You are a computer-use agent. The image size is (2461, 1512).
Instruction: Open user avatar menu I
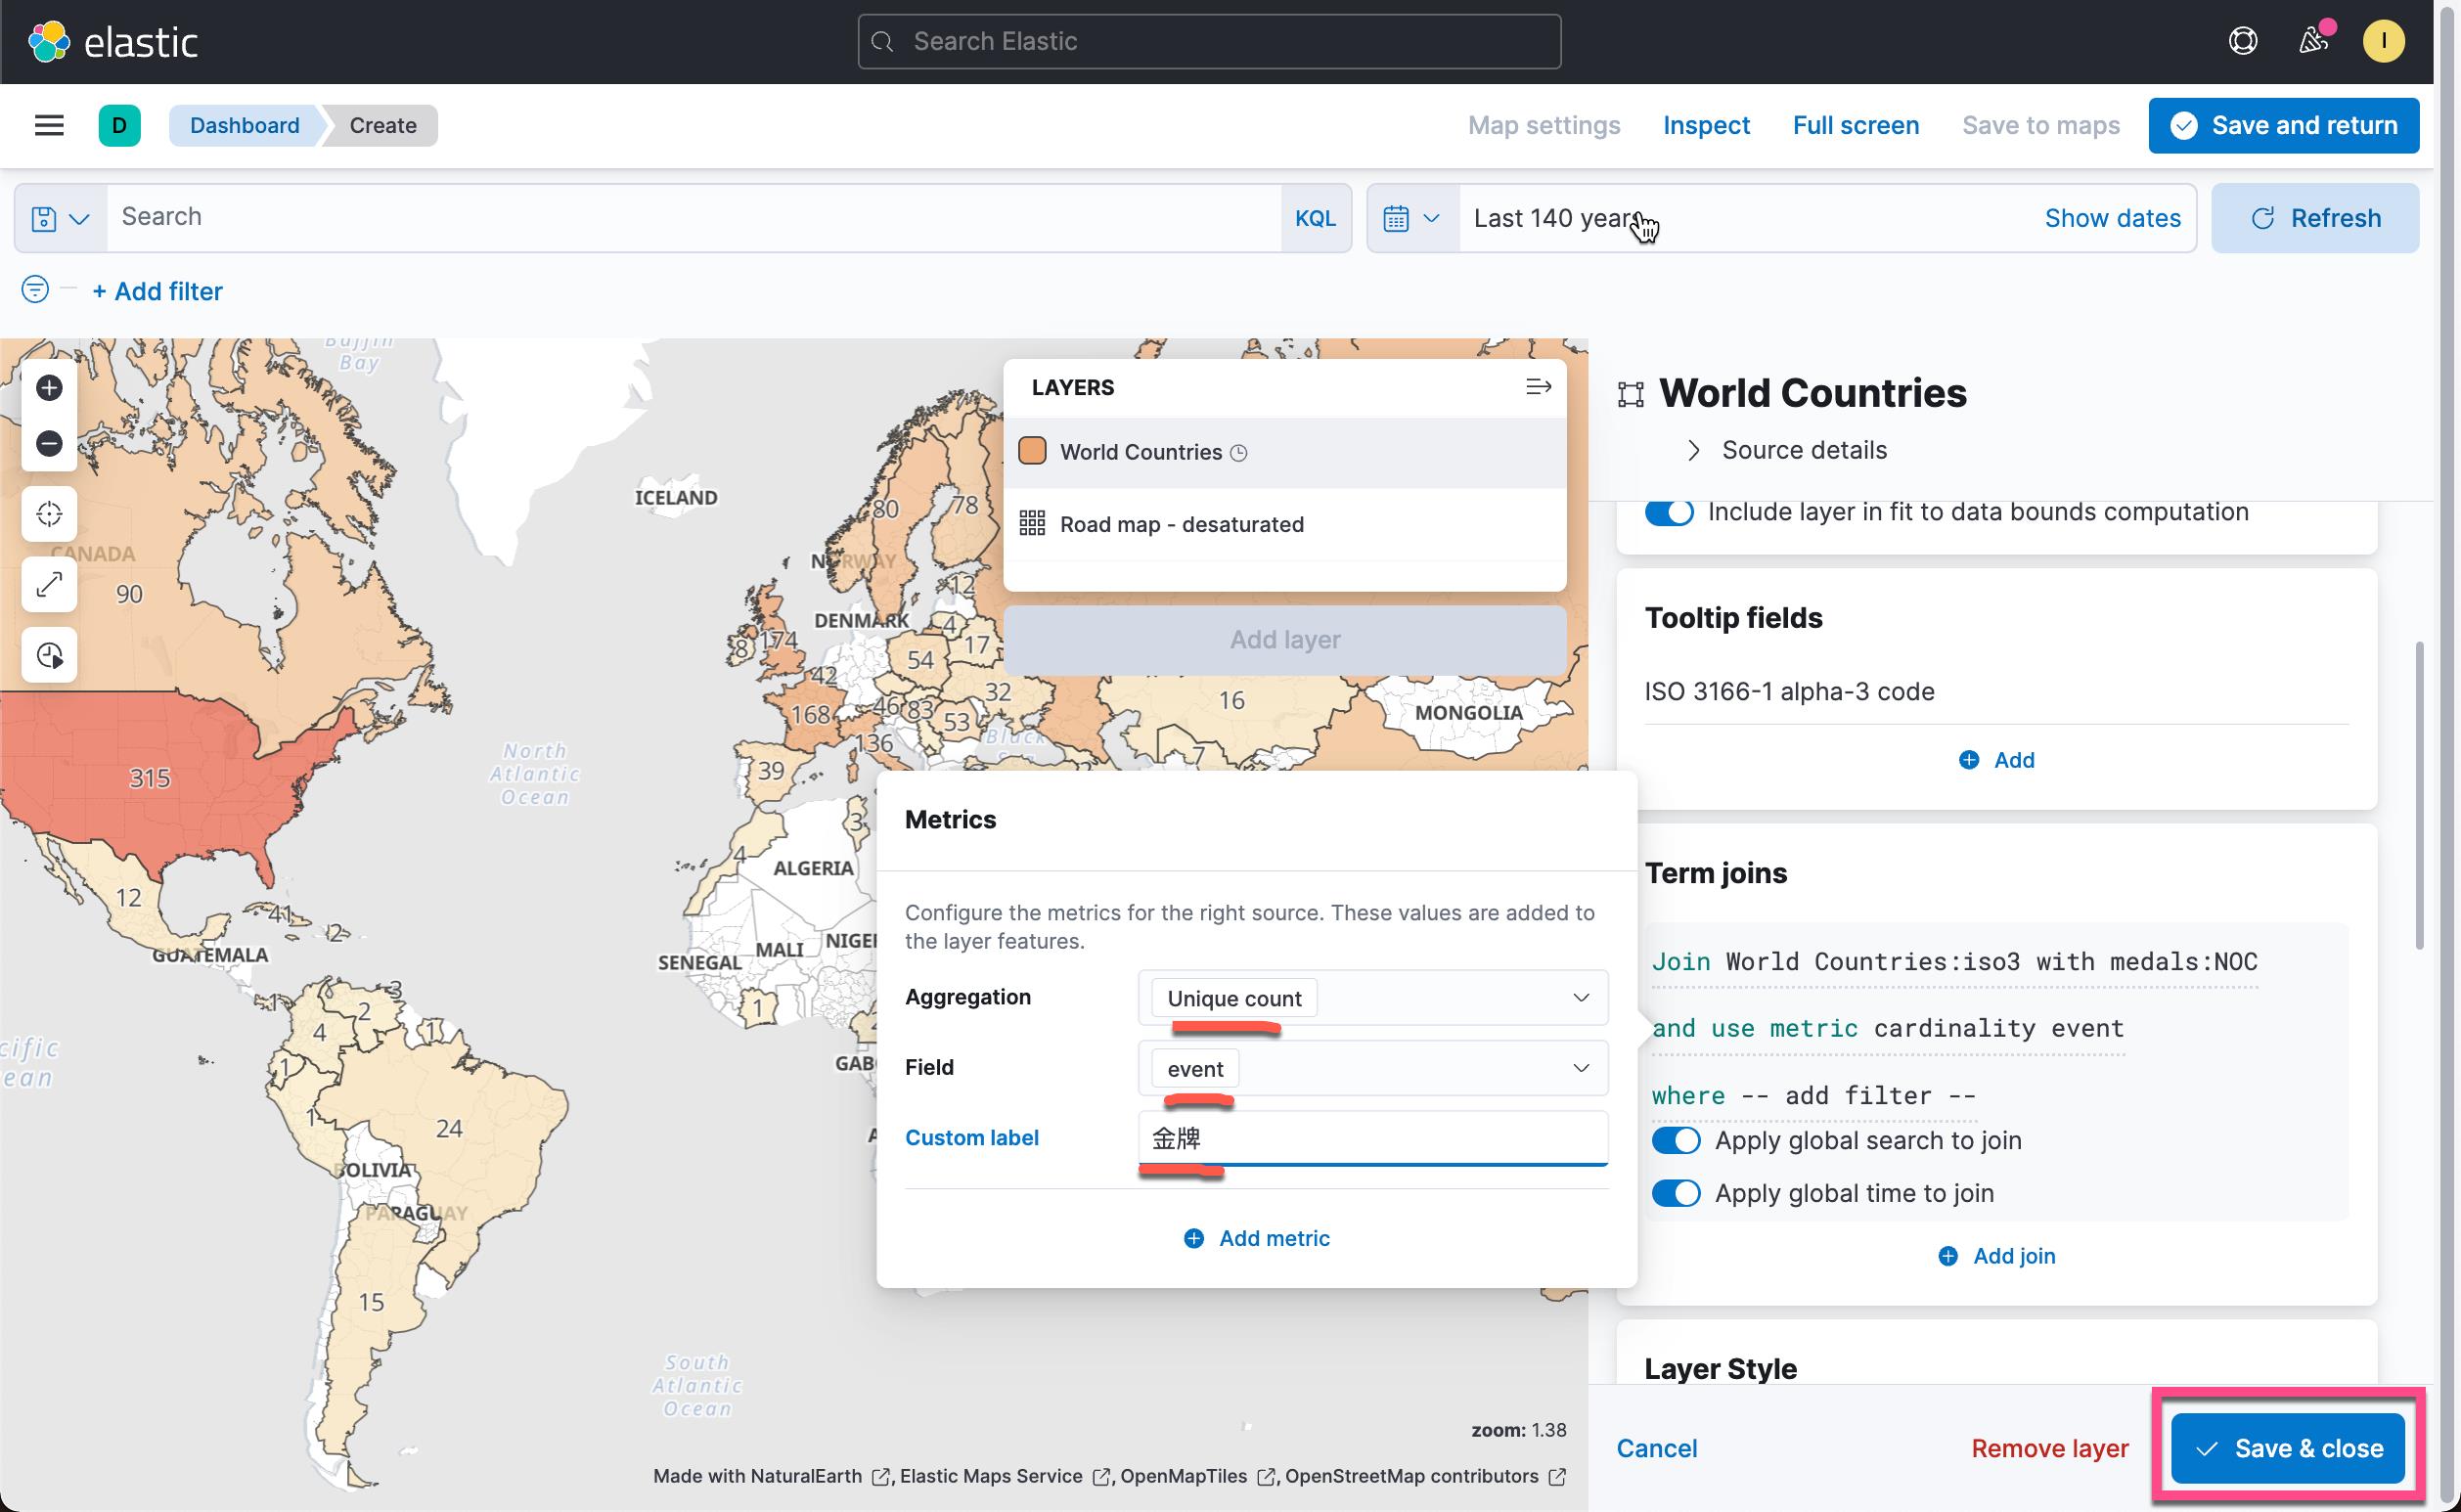click(2383, 41)
